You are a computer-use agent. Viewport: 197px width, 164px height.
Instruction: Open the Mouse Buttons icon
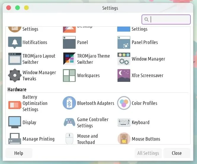pyautogui.click(x=124, y=138)
